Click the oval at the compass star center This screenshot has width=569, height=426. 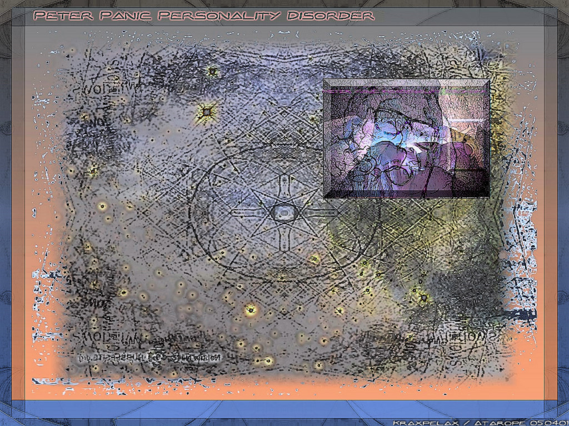coord(283,212)
